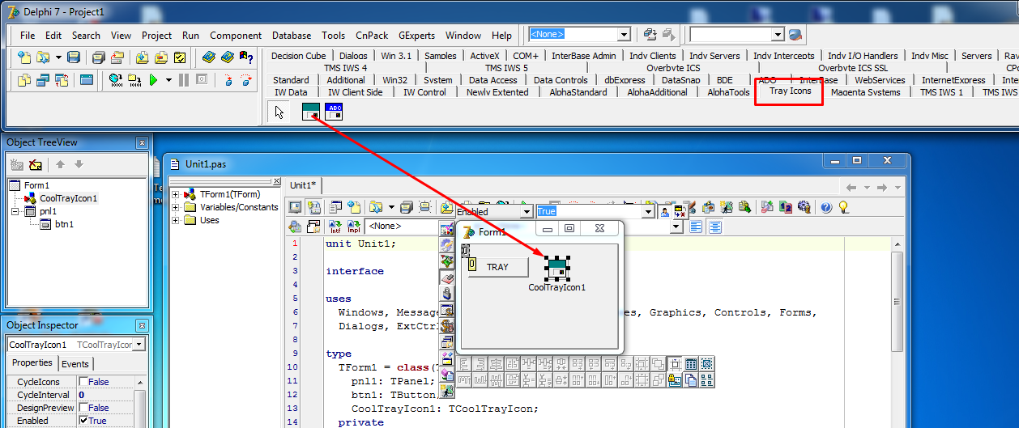Toggle the DesignPreview property checkbox

coord(83,408)
